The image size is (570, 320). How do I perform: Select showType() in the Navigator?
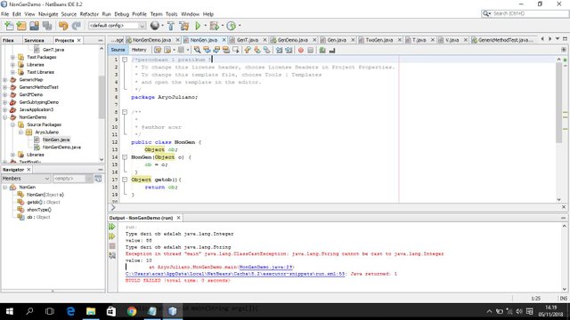pos(39,210)
